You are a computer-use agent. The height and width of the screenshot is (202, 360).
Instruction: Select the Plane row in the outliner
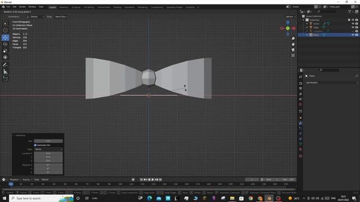tap(328, 35)
